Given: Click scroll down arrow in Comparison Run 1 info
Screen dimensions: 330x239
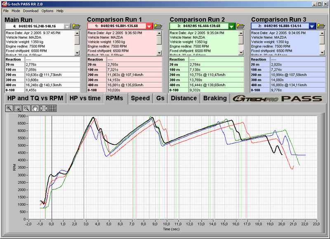Looking at the screenshot, I should pyautogui.click(x=159, y=53).
